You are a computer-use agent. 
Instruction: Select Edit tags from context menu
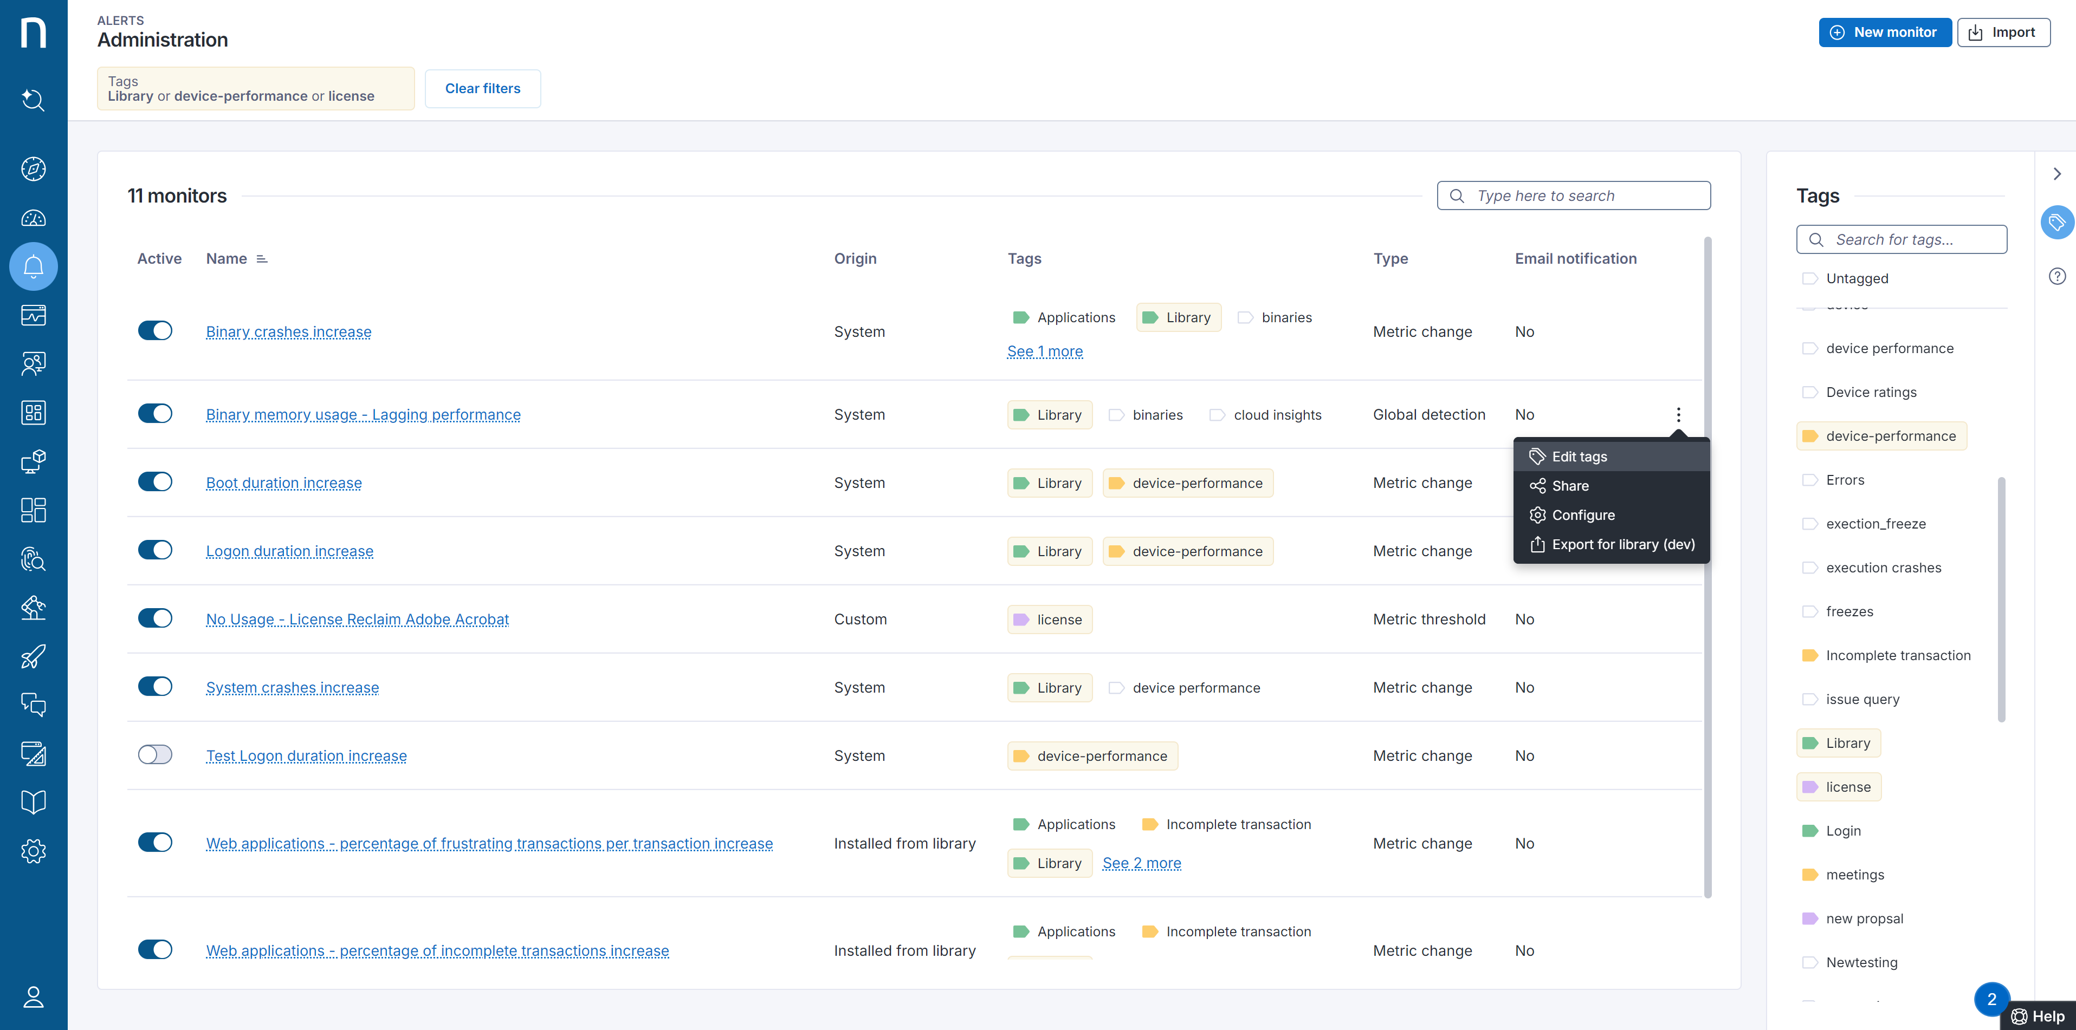[1579, 457]
